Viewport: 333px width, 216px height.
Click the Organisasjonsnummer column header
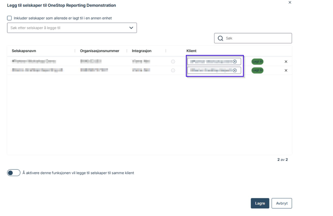(100, 51)
